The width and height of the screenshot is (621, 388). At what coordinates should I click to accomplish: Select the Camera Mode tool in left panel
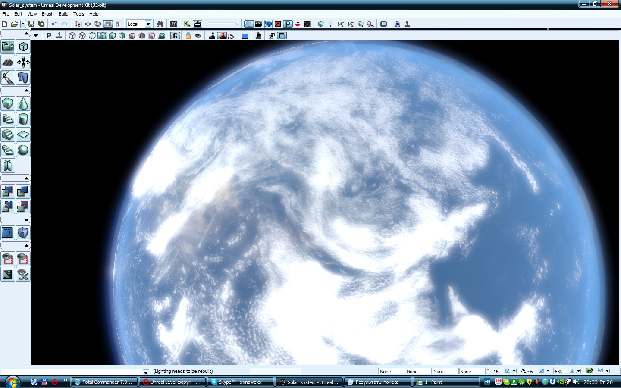point(8,47)
